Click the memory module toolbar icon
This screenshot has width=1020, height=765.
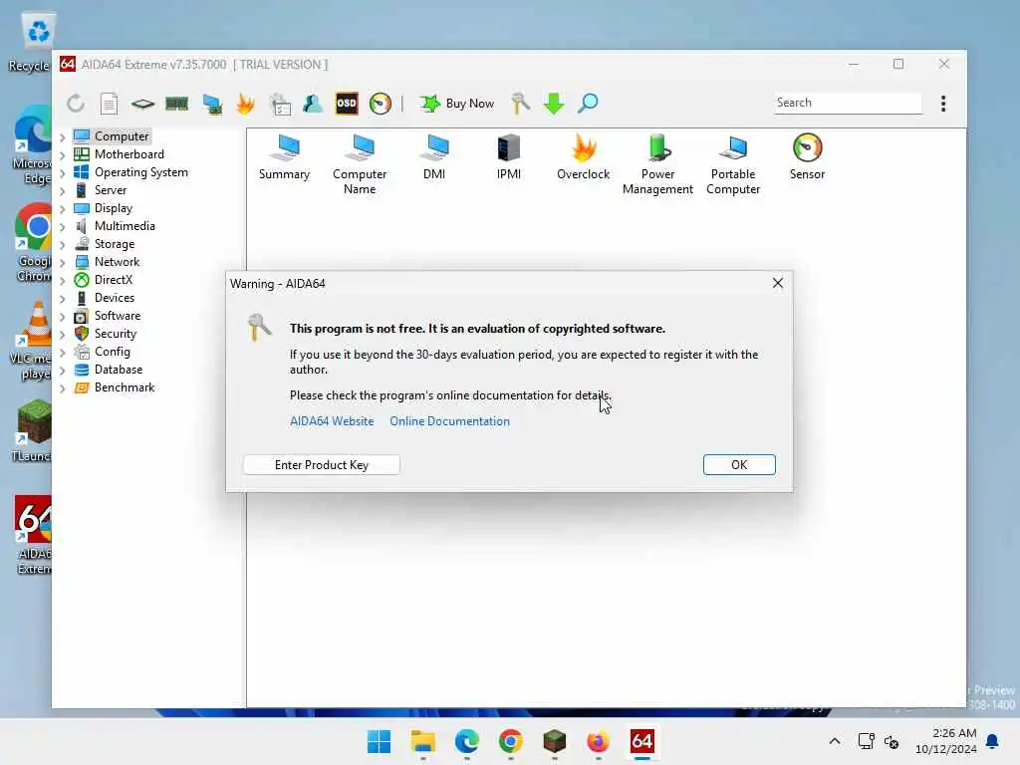click(177, 104)
